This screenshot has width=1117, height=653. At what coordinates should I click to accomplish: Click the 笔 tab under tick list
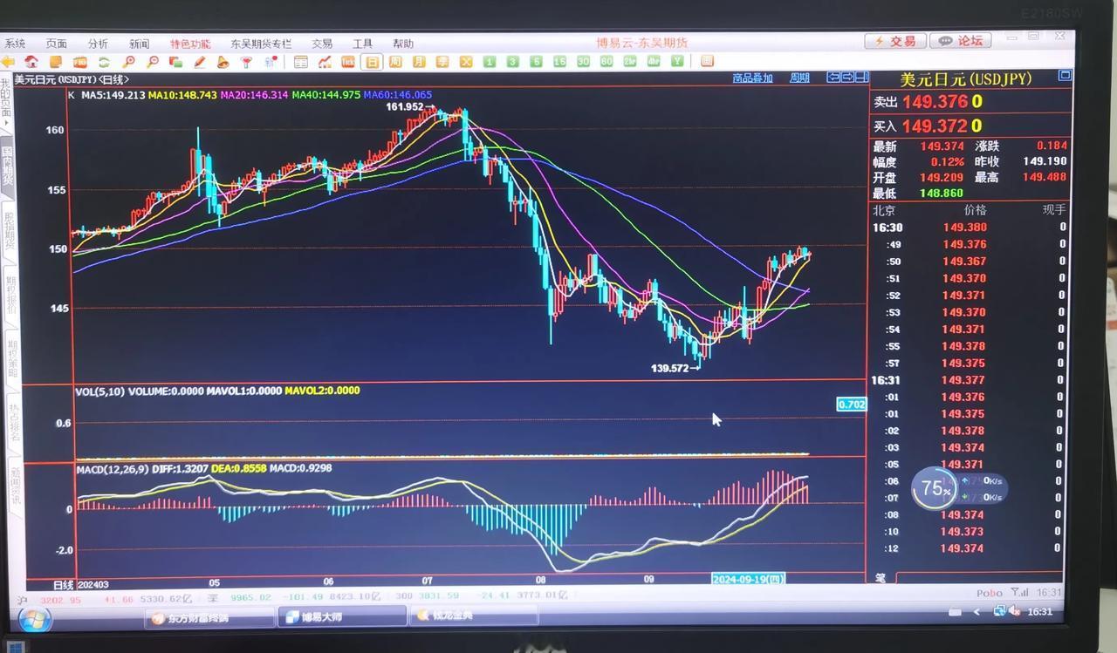(880, 577)
